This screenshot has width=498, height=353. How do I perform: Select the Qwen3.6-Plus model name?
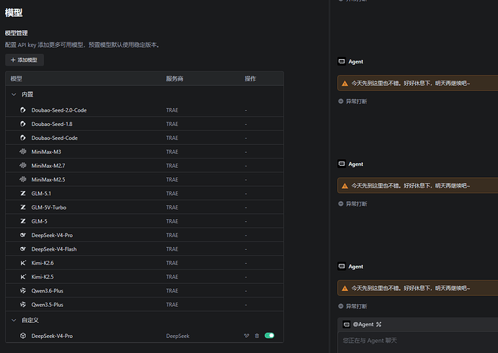[x=47, y=290]
